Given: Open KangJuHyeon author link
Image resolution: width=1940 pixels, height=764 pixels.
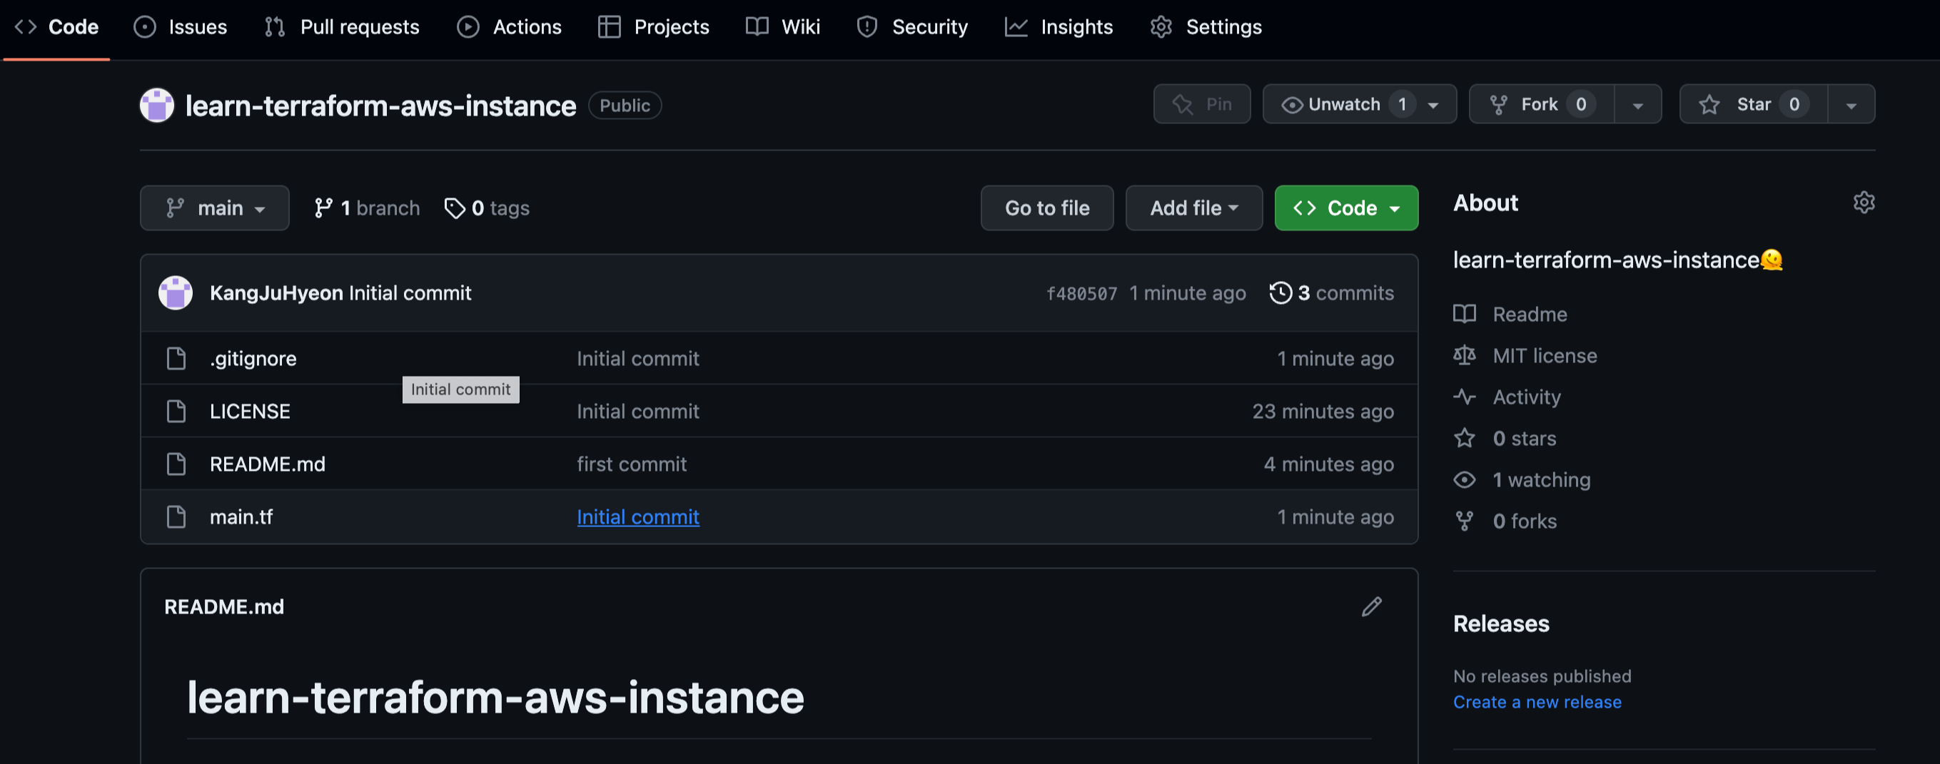Looking at the screenshot, I should tap(276, 292).
